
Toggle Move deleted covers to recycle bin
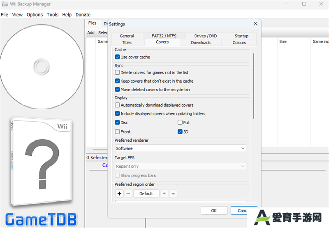click(x=117, y=90)
